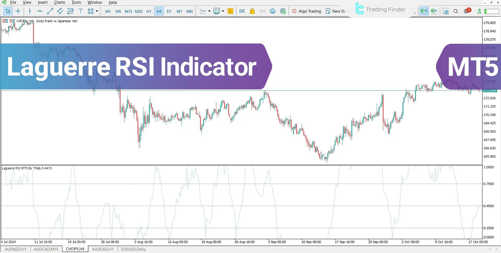The width and height of the screenshot is (501, 253).
Task: Select the Fibonacci retracement tool
Action: click(70, 11)
